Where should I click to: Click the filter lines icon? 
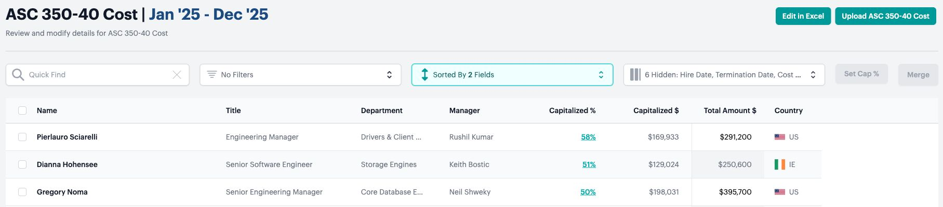pyautogui.click(x=212, y=75)
